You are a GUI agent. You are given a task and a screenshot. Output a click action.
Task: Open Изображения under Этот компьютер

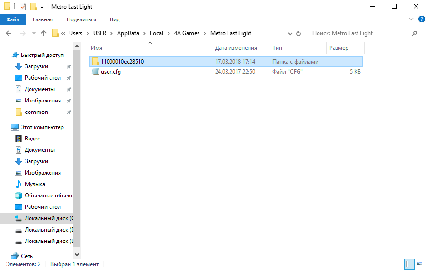click(43, 173)
